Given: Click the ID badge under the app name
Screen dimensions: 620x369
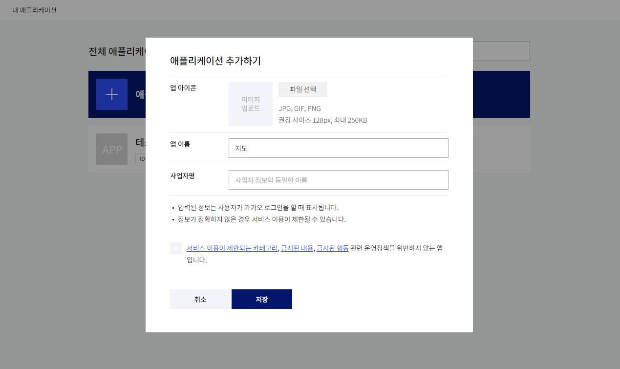Looking at the screenshot, I should click(141, 159).
